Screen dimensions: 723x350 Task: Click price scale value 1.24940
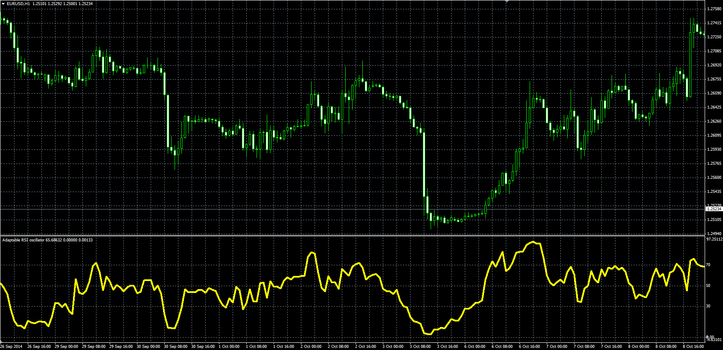[x=714, y=234]
